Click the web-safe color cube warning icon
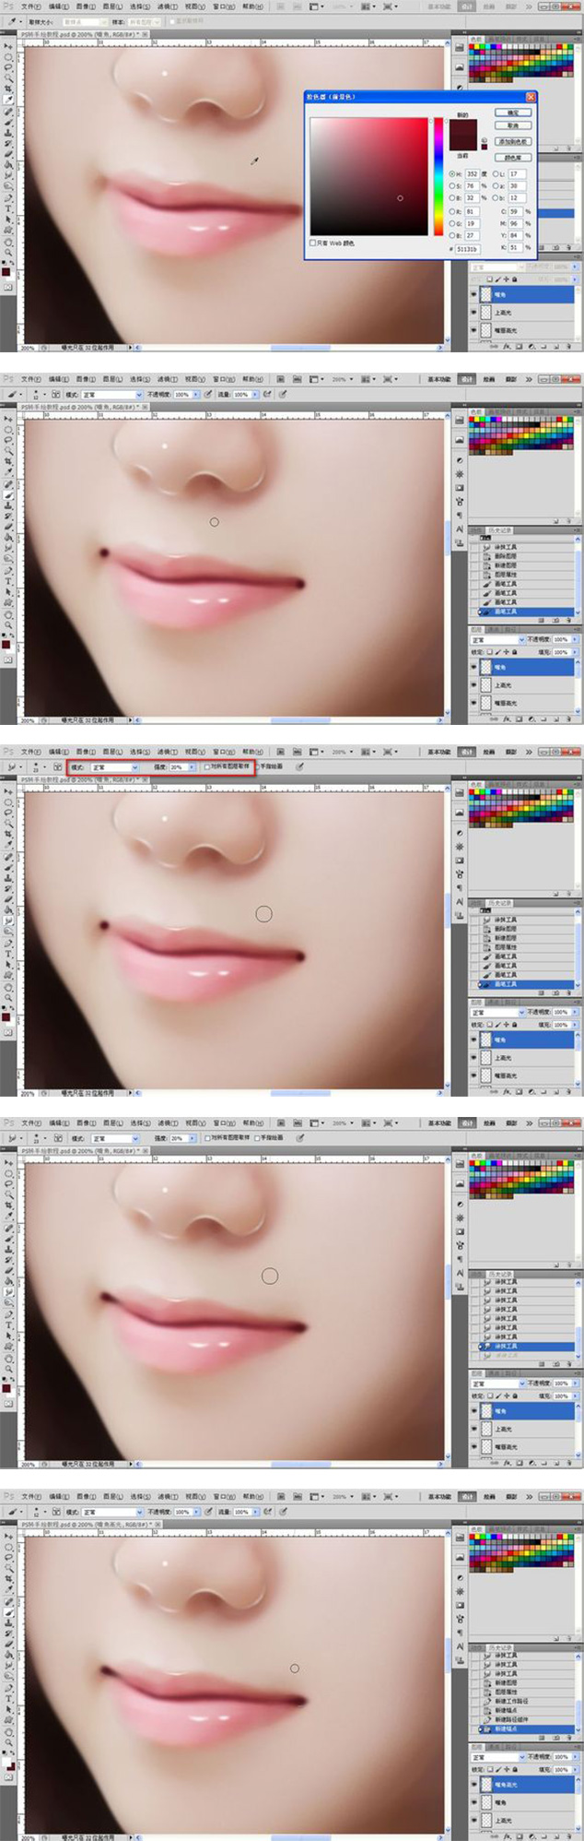Screen dimensions: 584x1841 pos(485,141)
